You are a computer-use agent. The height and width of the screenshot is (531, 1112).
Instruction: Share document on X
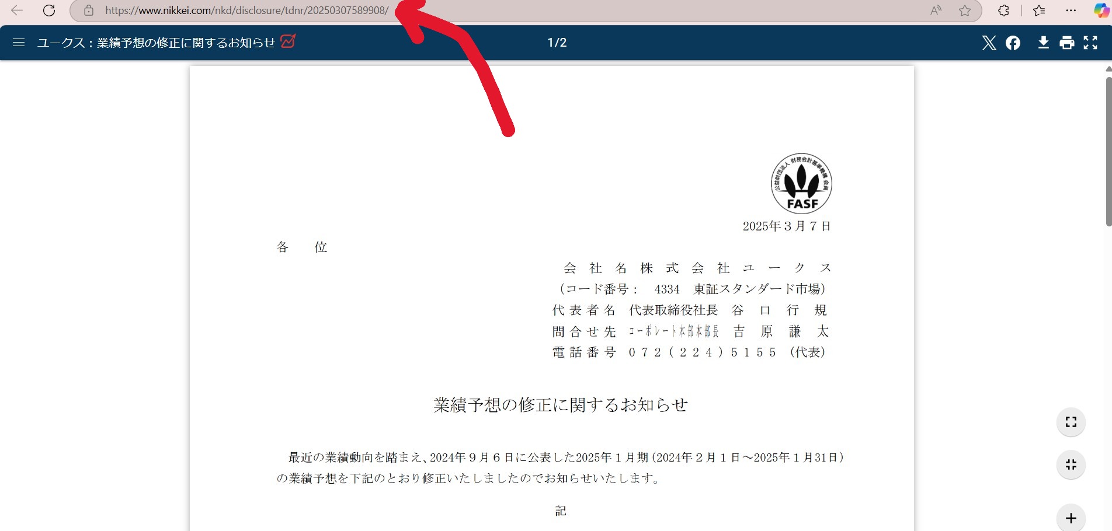[x=989, y=43]
